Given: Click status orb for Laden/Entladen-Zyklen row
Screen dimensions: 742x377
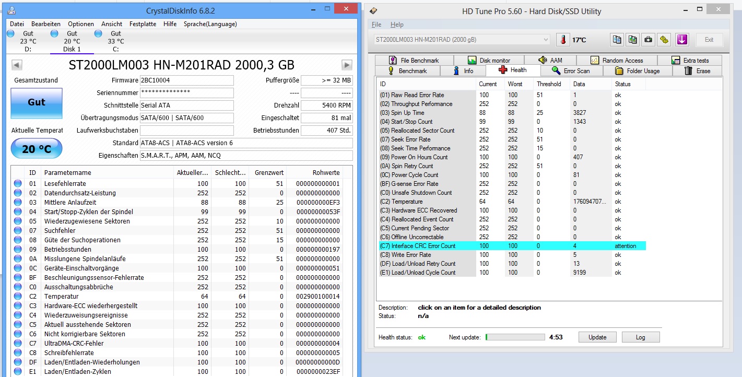Looking at the screenshot, I should 18,371.
